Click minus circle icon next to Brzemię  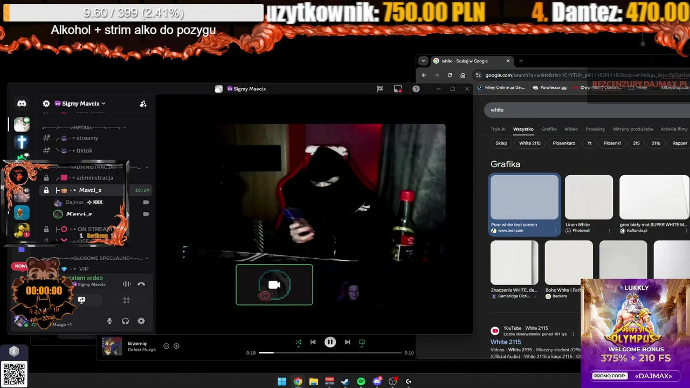[x=167, y=346]
